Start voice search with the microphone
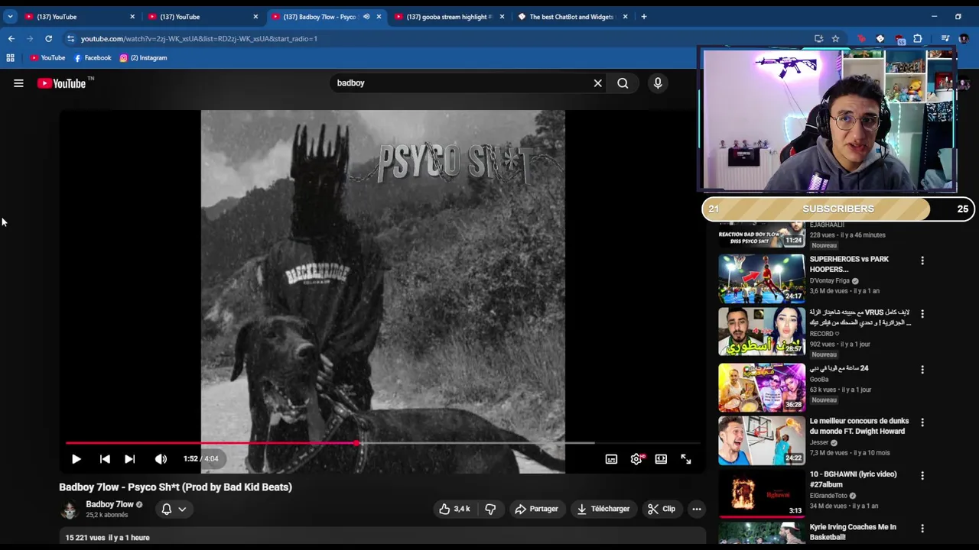The width and height of the screenshot is (979, 550). click(x=658, y=83)
